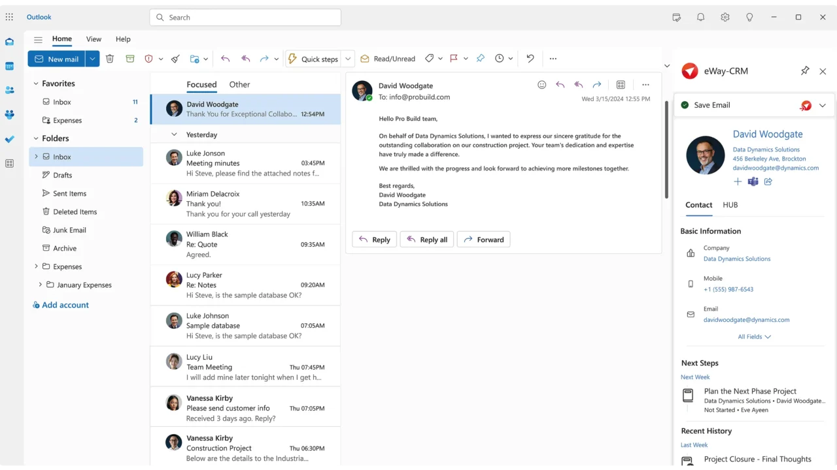The width and height of the screenshot is (837, 470).
Task: Open the app launcher grid icon
Action: [9, 17]
